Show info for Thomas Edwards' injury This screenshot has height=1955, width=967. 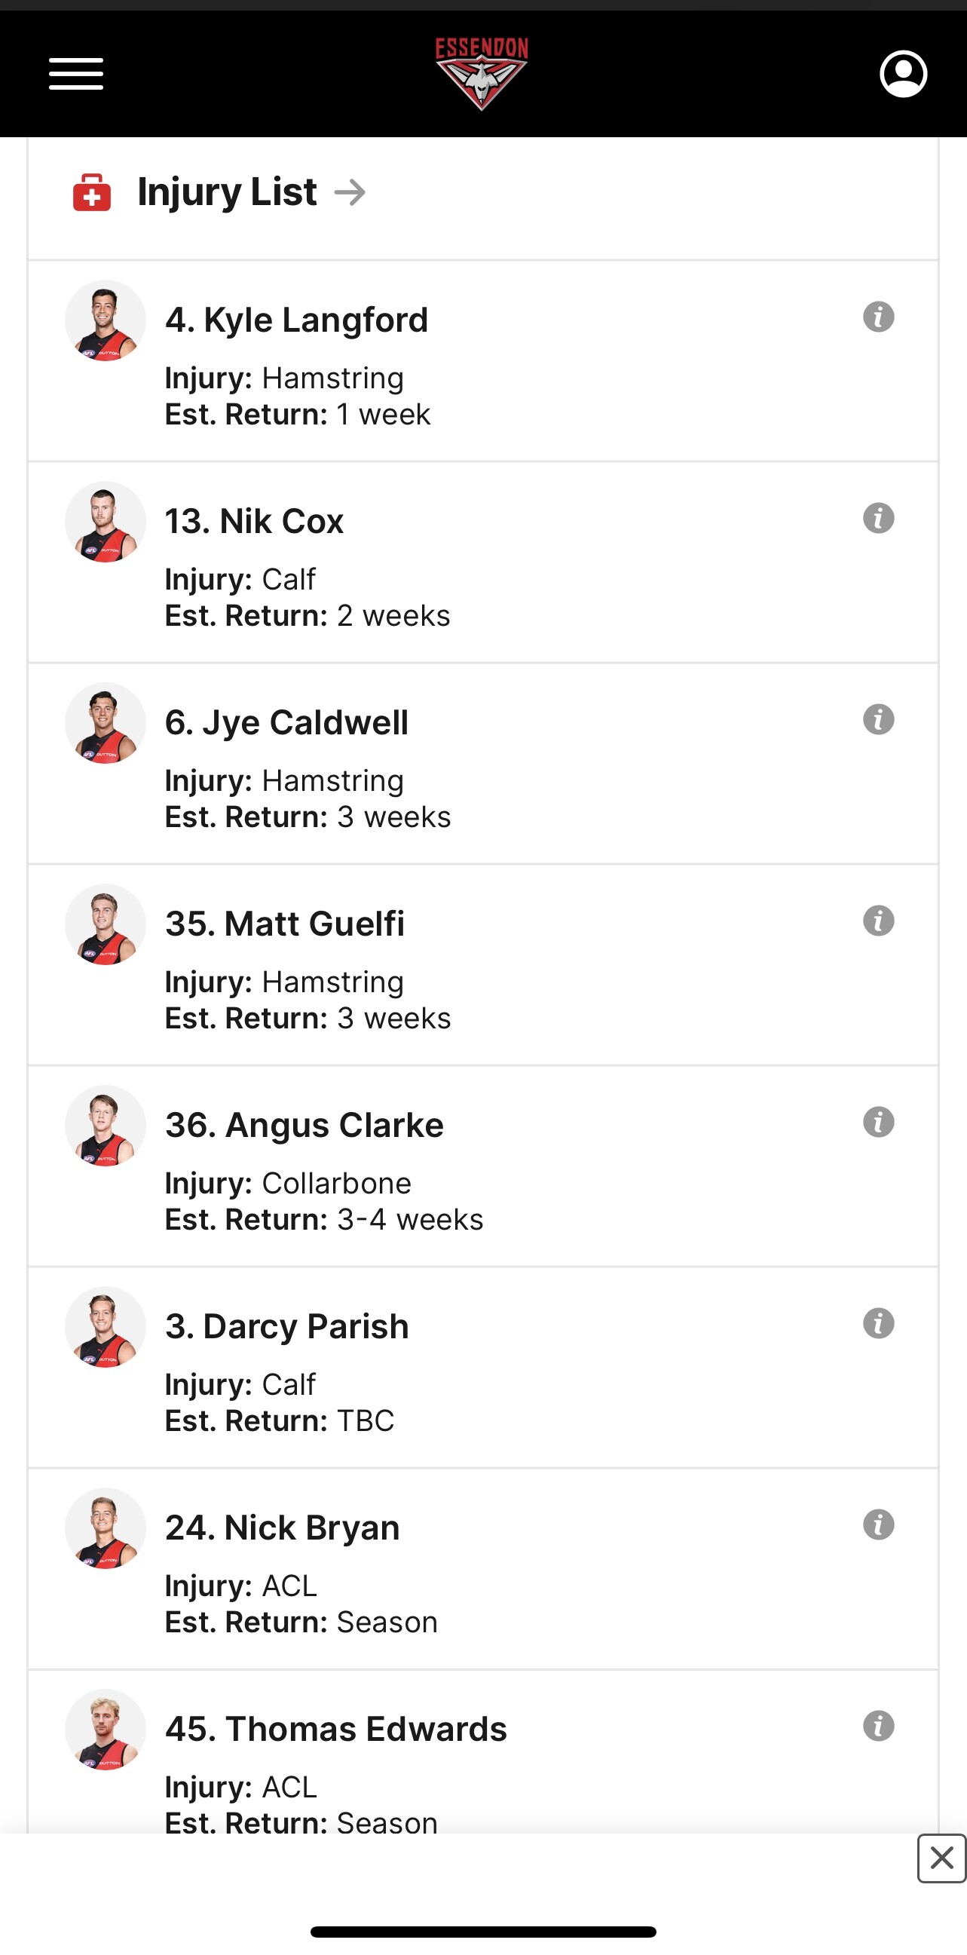click(x=878, y=1726)
